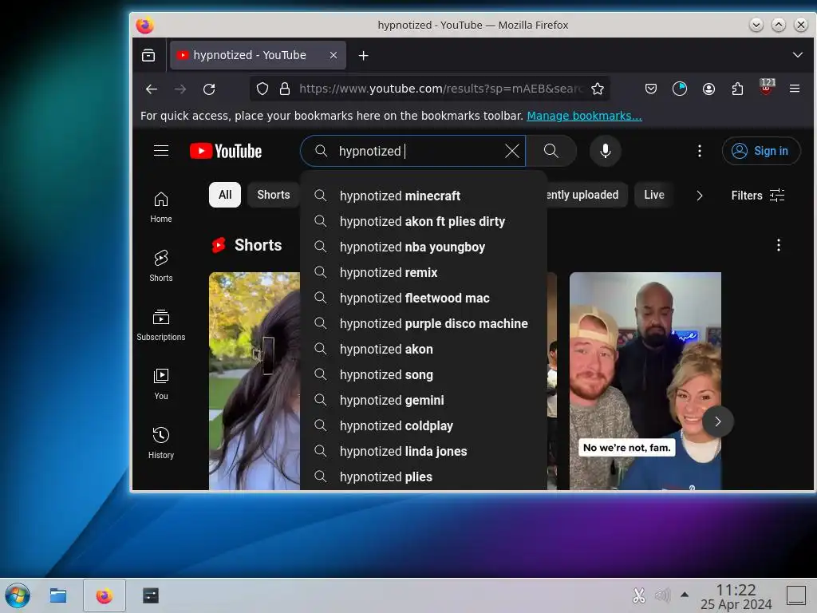Expand hidden system tray icons

pos(685,594)
